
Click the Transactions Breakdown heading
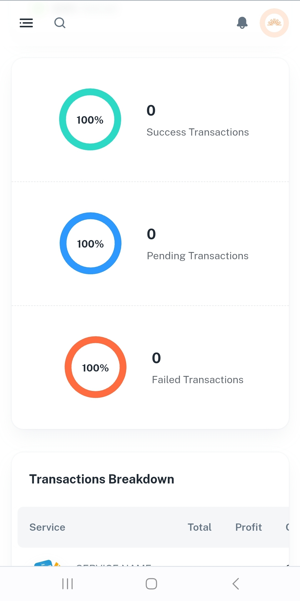[102, 479]
